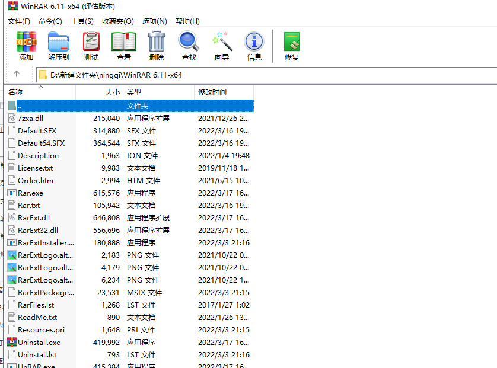Select RarExtLogo file sized 2,183
Image resolution: width=497 pixels, height=368 pixels.
45,255
